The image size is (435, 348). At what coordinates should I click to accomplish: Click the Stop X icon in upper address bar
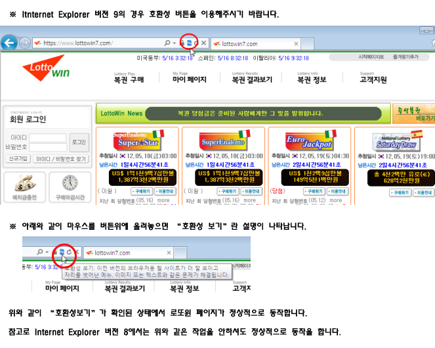(x=203, y=43)
